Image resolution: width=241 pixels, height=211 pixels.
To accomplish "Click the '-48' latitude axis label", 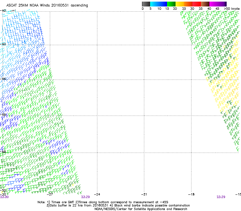I will pos(3,152).
